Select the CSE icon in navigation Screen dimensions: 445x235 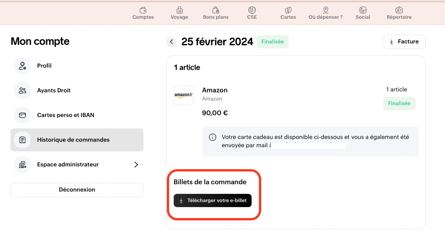[252, 10]
